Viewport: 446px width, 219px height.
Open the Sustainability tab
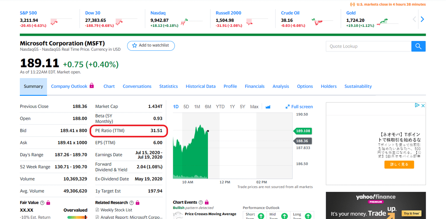[358, 86]
